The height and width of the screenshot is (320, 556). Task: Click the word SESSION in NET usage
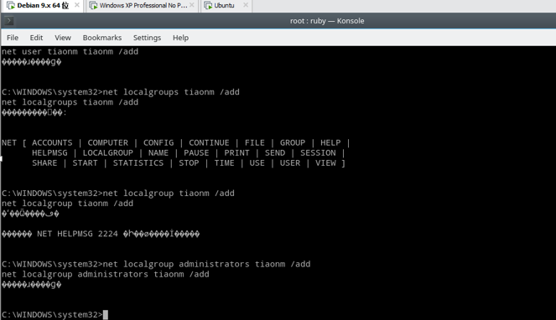pyautogui.click(x=318, y=153)
